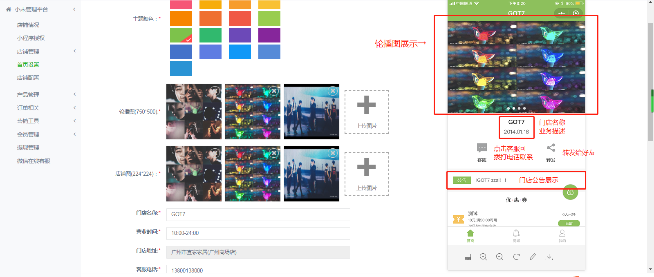The width and height of the screenshot is (654, 277).
Task: Delete the third 店铺图 shop image
Action: point(333,153)
